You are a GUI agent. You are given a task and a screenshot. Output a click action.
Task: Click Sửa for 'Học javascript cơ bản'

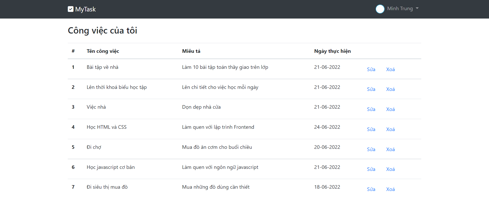(371, 169)
